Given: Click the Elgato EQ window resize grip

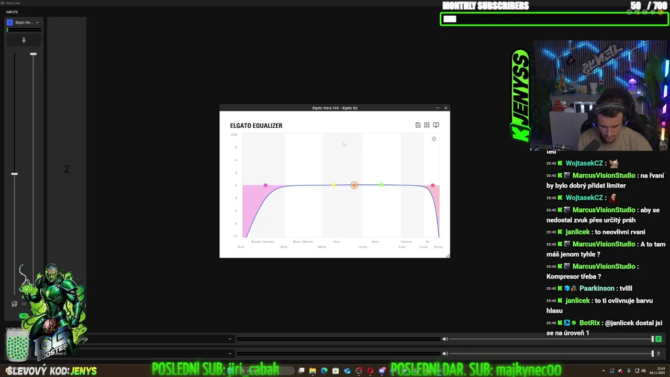Looking at the screenshot, I should (448, 256).
